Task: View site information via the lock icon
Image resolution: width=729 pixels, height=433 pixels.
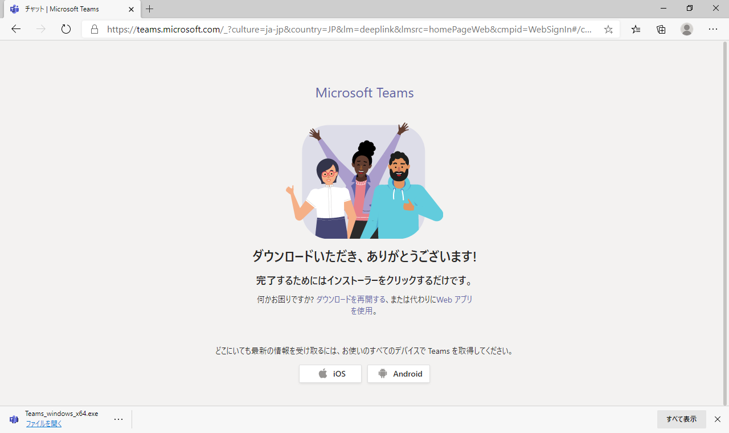Action: click(x=95, y=29)
